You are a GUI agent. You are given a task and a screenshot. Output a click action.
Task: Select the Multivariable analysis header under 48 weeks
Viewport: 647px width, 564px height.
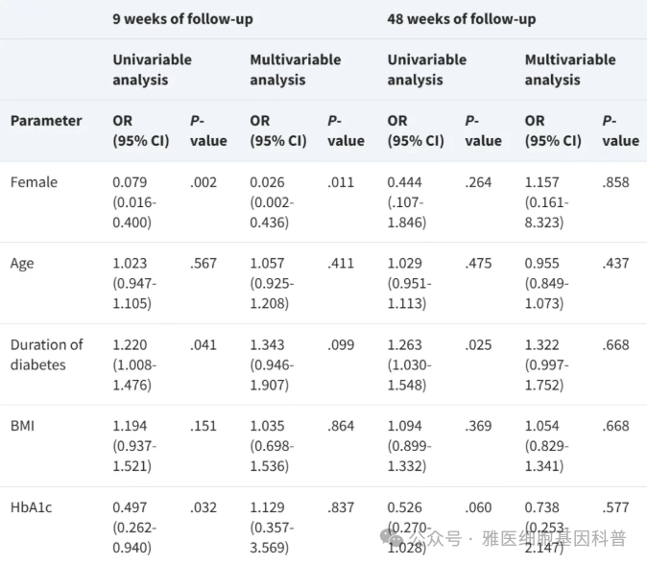click(570, 70)
